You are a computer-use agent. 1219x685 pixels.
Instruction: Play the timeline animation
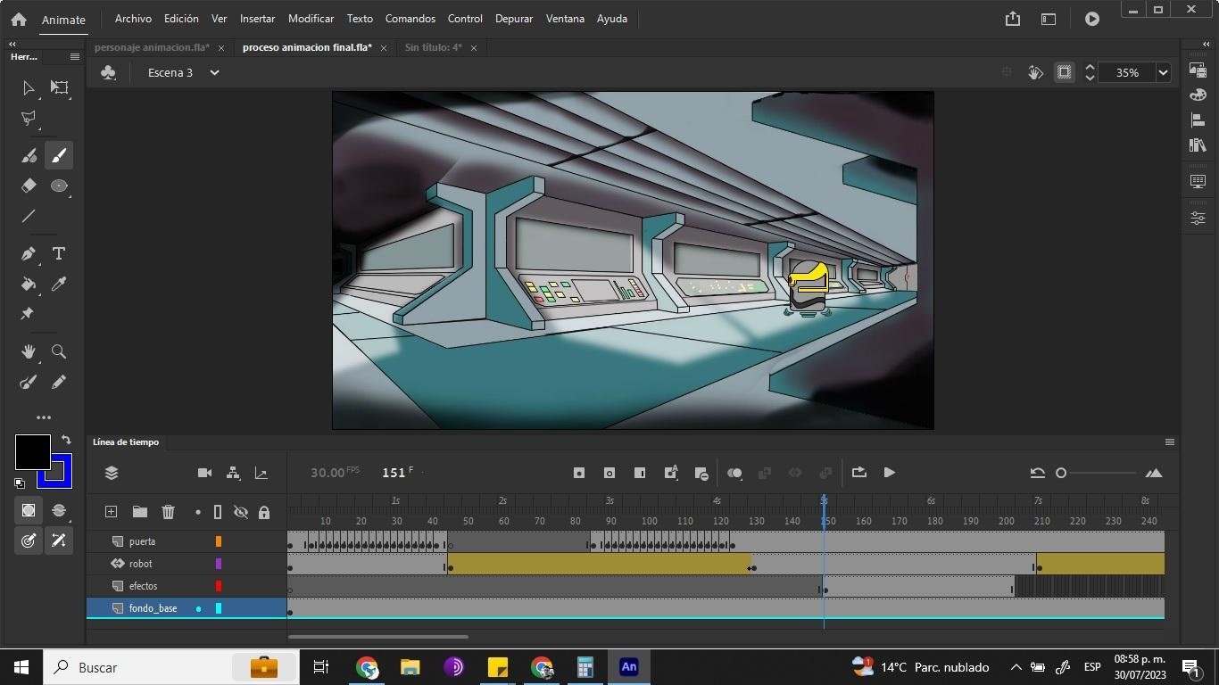click(889, 473)
